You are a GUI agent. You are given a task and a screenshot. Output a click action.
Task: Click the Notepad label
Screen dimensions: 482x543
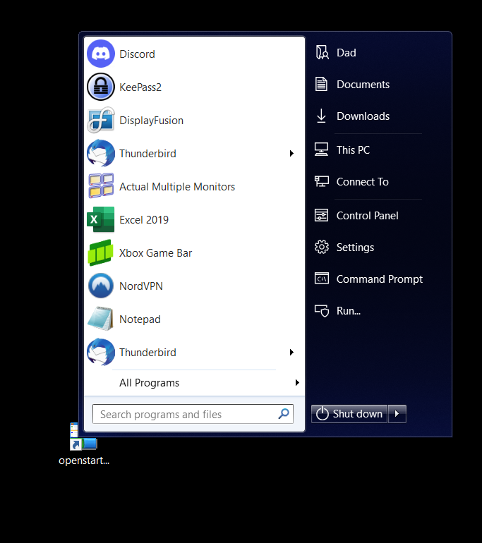(140, 319)
